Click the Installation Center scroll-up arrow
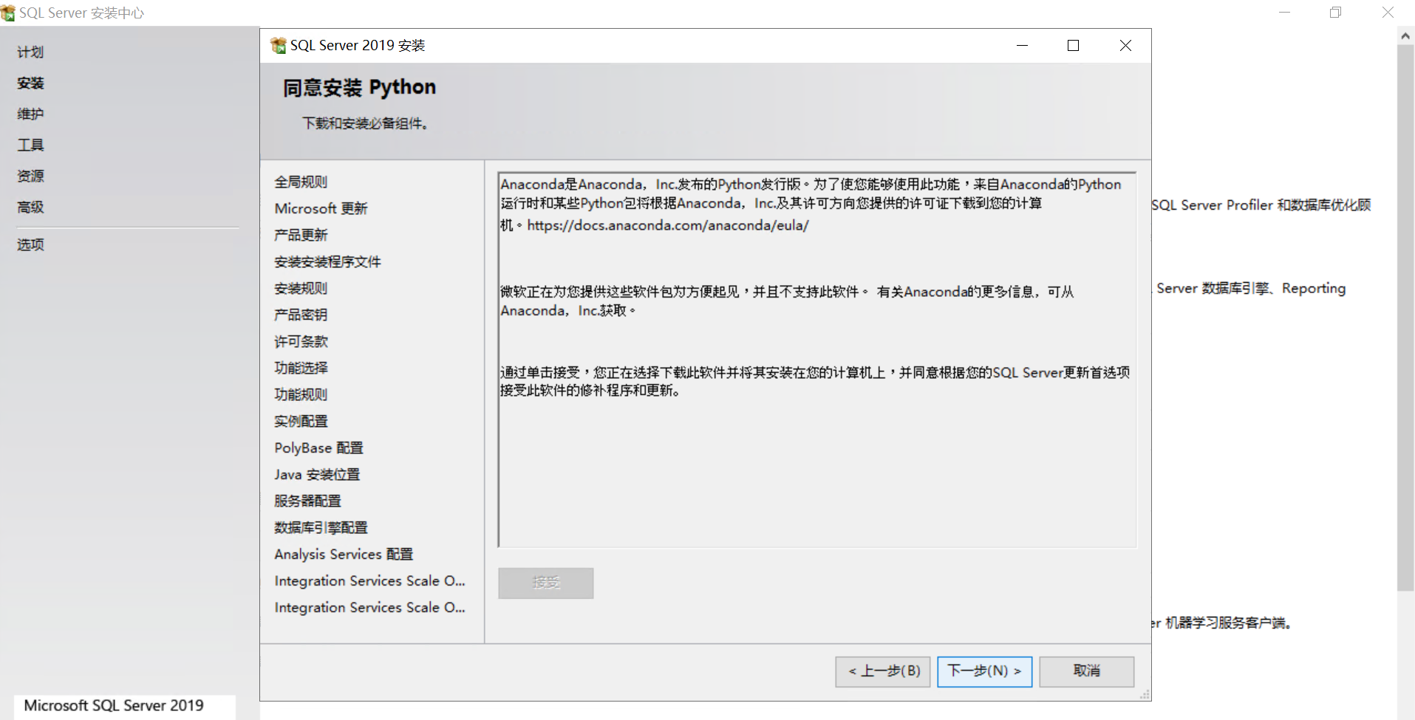This screenshot has height=720, width=1415. click(x=1405, y=35)
